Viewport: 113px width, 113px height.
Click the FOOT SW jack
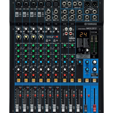87,17
